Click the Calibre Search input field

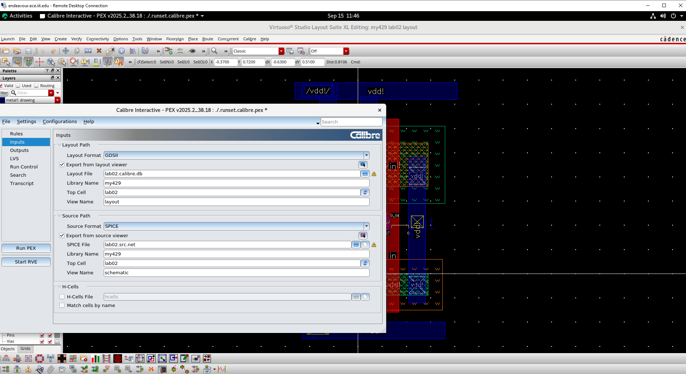point(351,122)
